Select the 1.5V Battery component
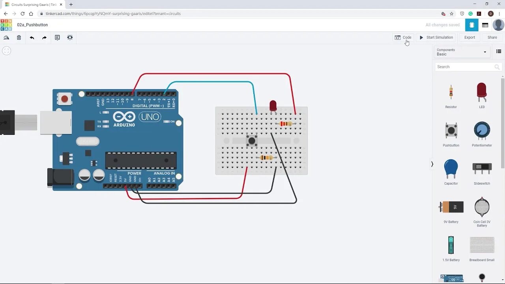Image resolution: width=505 pixels, height=284 pixels. click(x=451, y=248)
